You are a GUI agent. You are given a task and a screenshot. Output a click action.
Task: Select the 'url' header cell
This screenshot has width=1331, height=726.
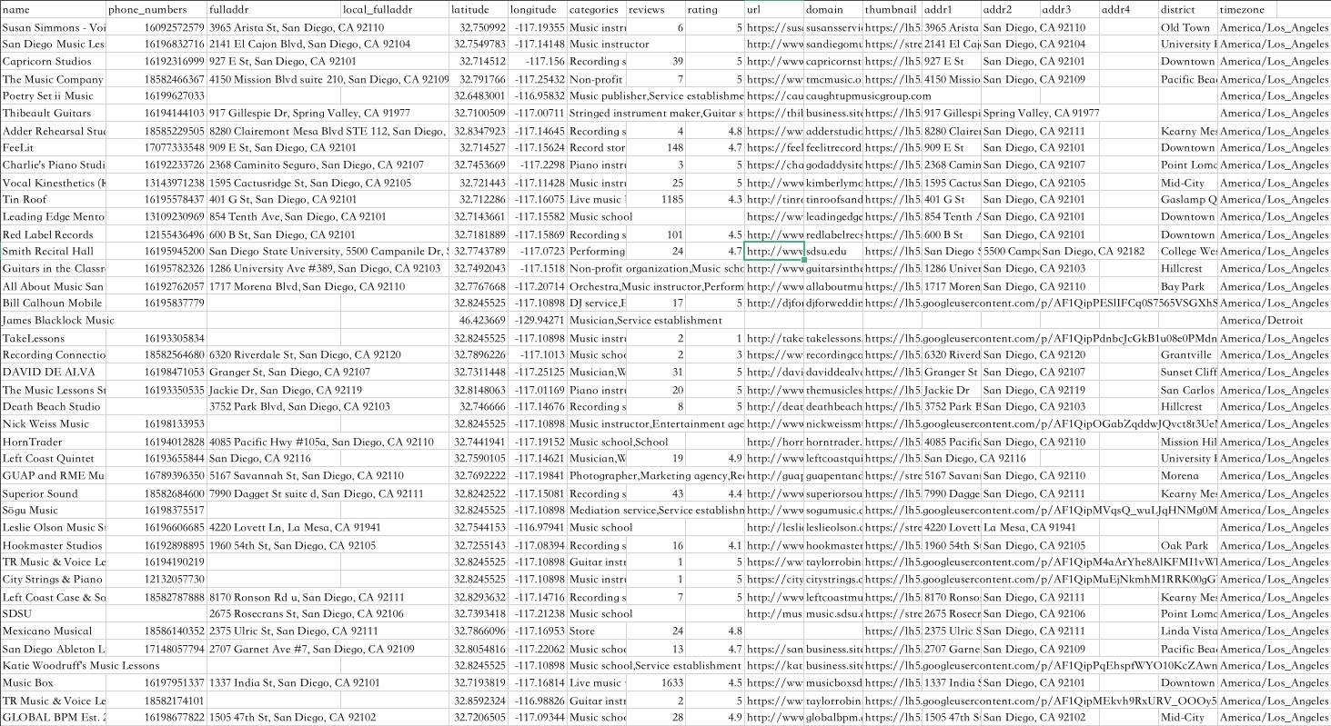click(773, 9)
